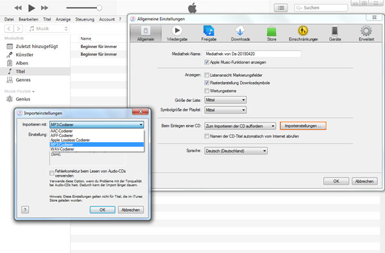The height and width of the screenshot is (253, 385).
Task: Open the Einschränkungen preferences icon
Action: point(303,31)
